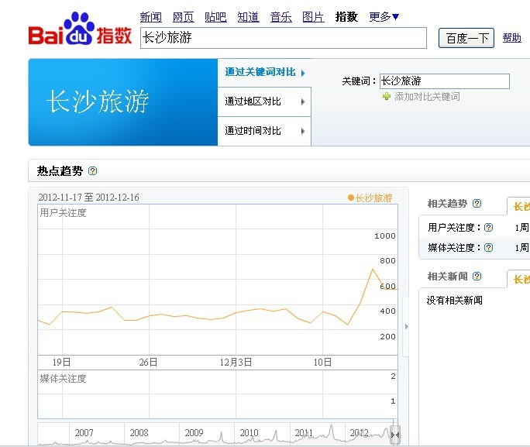Open the 帮助 help link
Screen dimensions: 530x447
click(511, 38)
